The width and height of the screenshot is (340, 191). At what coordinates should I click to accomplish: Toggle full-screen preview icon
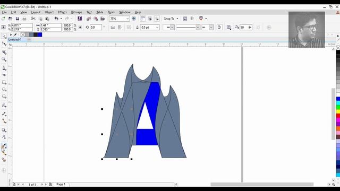click(x=134, y=19)
